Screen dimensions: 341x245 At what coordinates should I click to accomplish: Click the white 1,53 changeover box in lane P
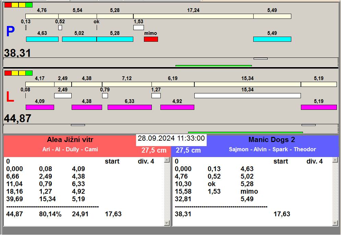(138, 27)
